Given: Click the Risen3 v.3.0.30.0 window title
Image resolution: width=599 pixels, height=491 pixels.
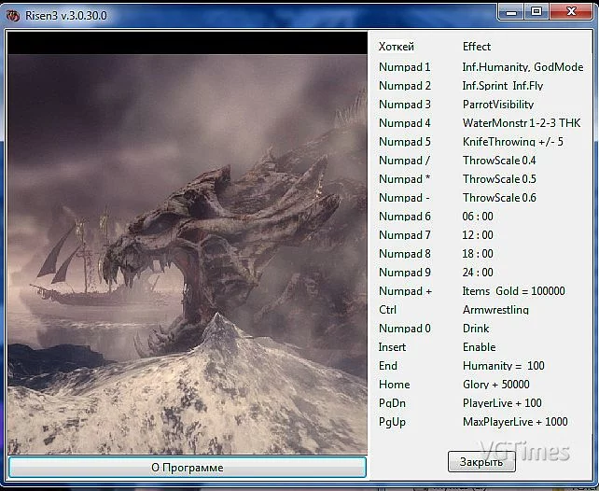Looking at the screenshot, I should click(66, 16).
